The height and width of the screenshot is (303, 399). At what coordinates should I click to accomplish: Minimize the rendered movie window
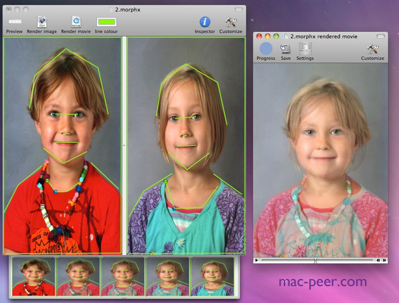point(268,36)
